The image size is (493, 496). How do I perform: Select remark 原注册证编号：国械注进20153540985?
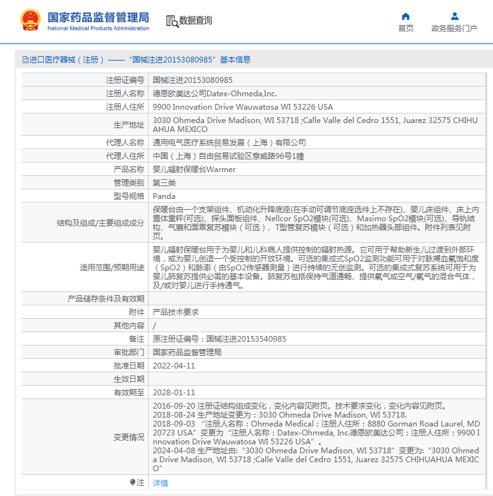coord(219,339)
